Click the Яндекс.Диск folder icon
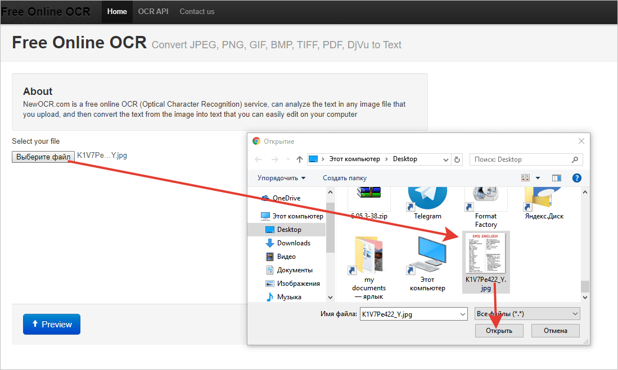Image resolution: width=618 pixels, height=370 pixels. [544, 200]
